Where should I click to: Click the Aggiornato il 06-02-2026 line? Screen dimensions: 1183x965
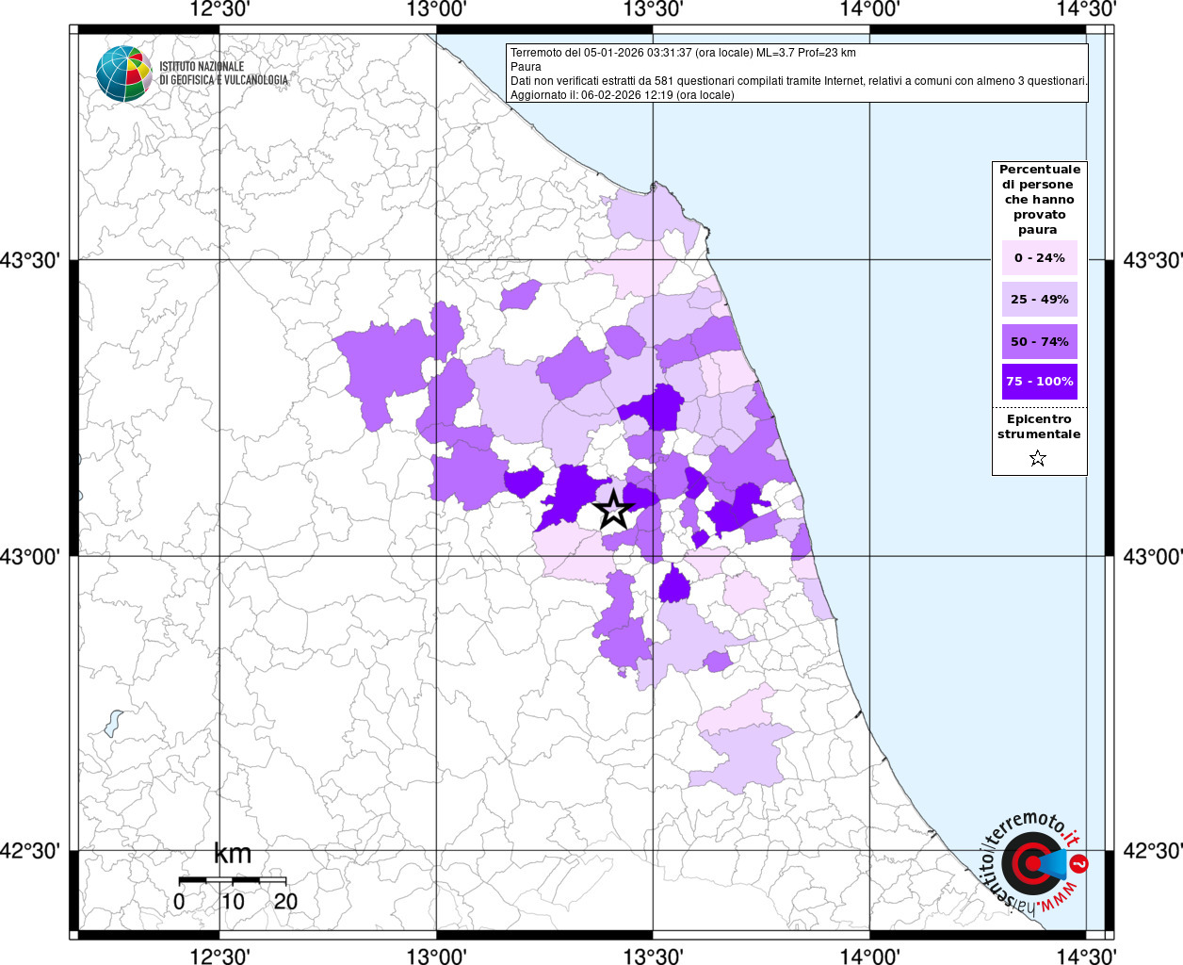tap(622, 95)
